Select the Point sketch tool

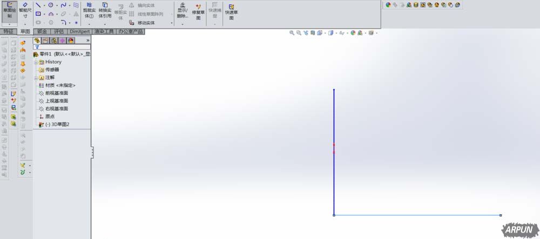[76, 23]
